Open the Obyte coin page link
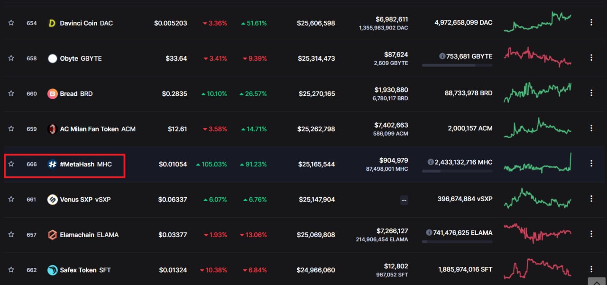607x285 pixels. 81,58
